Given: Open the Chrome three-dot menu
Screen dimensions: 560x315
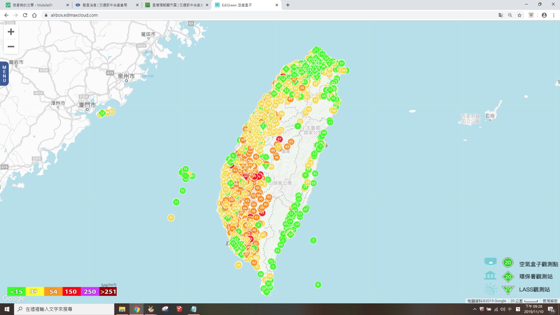Looking at the screenshot, I should (554, 15).
